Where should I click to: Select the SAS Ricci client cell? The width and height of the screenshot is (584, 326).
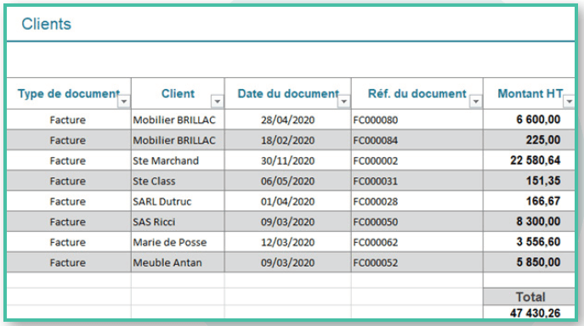178,222
